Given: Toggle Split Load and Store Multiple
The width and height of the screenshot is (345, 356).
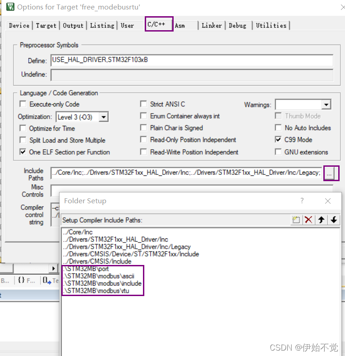Looking at the screenshot, I should coord(23,140).
